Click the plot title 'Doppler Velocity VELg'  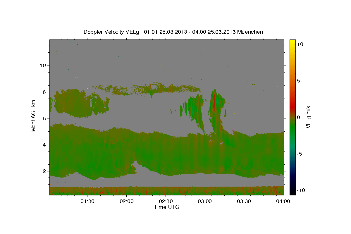[x=111, y=32]
